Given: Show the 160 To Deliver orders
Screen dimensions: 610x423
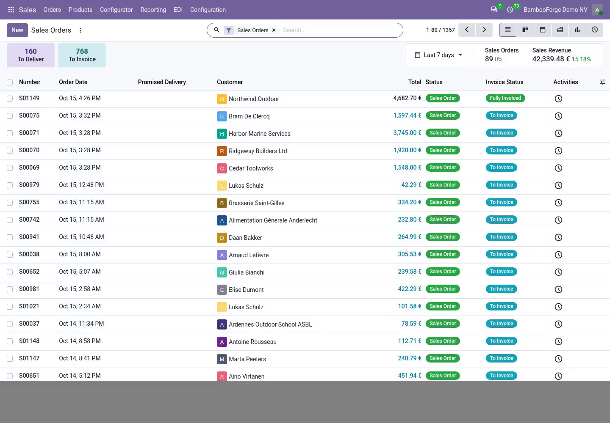Looking at the screenshot, I should point(30,55).
